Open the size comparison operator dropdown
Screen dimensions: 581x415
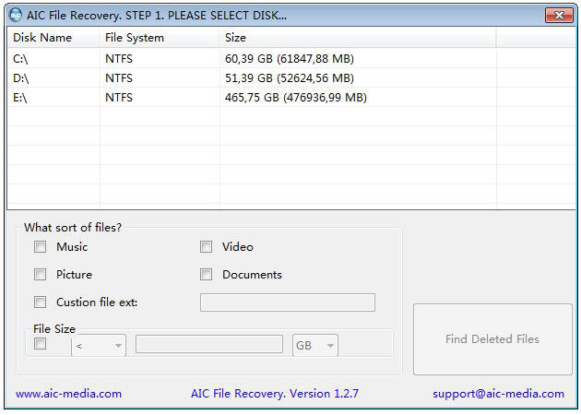[x=99, y=346]
